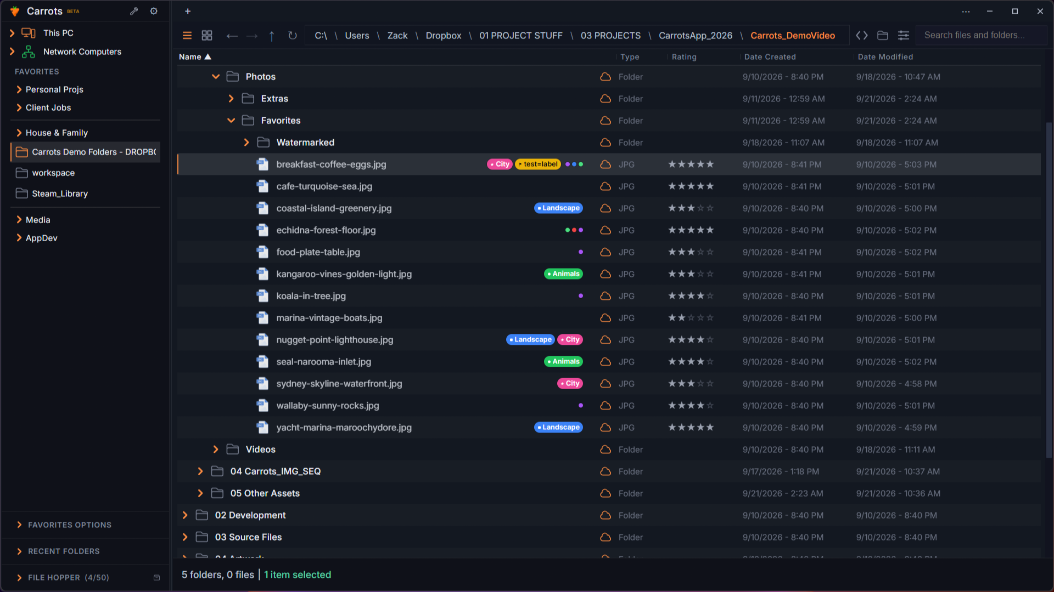Sort by the Type column header
This screenshot has width=1054, height=592.
click(630, 57)
